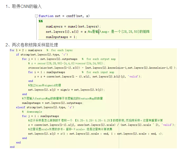Image resolution: width=185 pixels, height=150 pixels.
Task: Click heading '1、取得CNN的输入'
Action: (x=24, y=6)
